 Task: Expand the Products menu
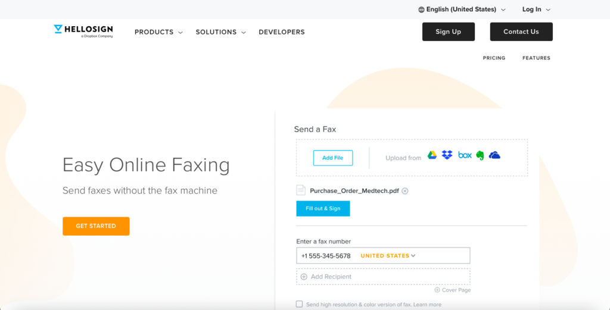coord(158,32)
